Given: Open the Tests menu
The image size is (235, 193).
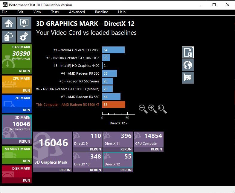Looking at the screenshot, I should tap(55, 12).
